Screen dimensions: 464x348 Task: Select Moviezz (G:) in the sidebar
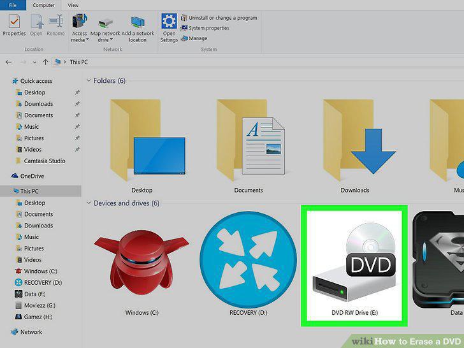point(35,305)
